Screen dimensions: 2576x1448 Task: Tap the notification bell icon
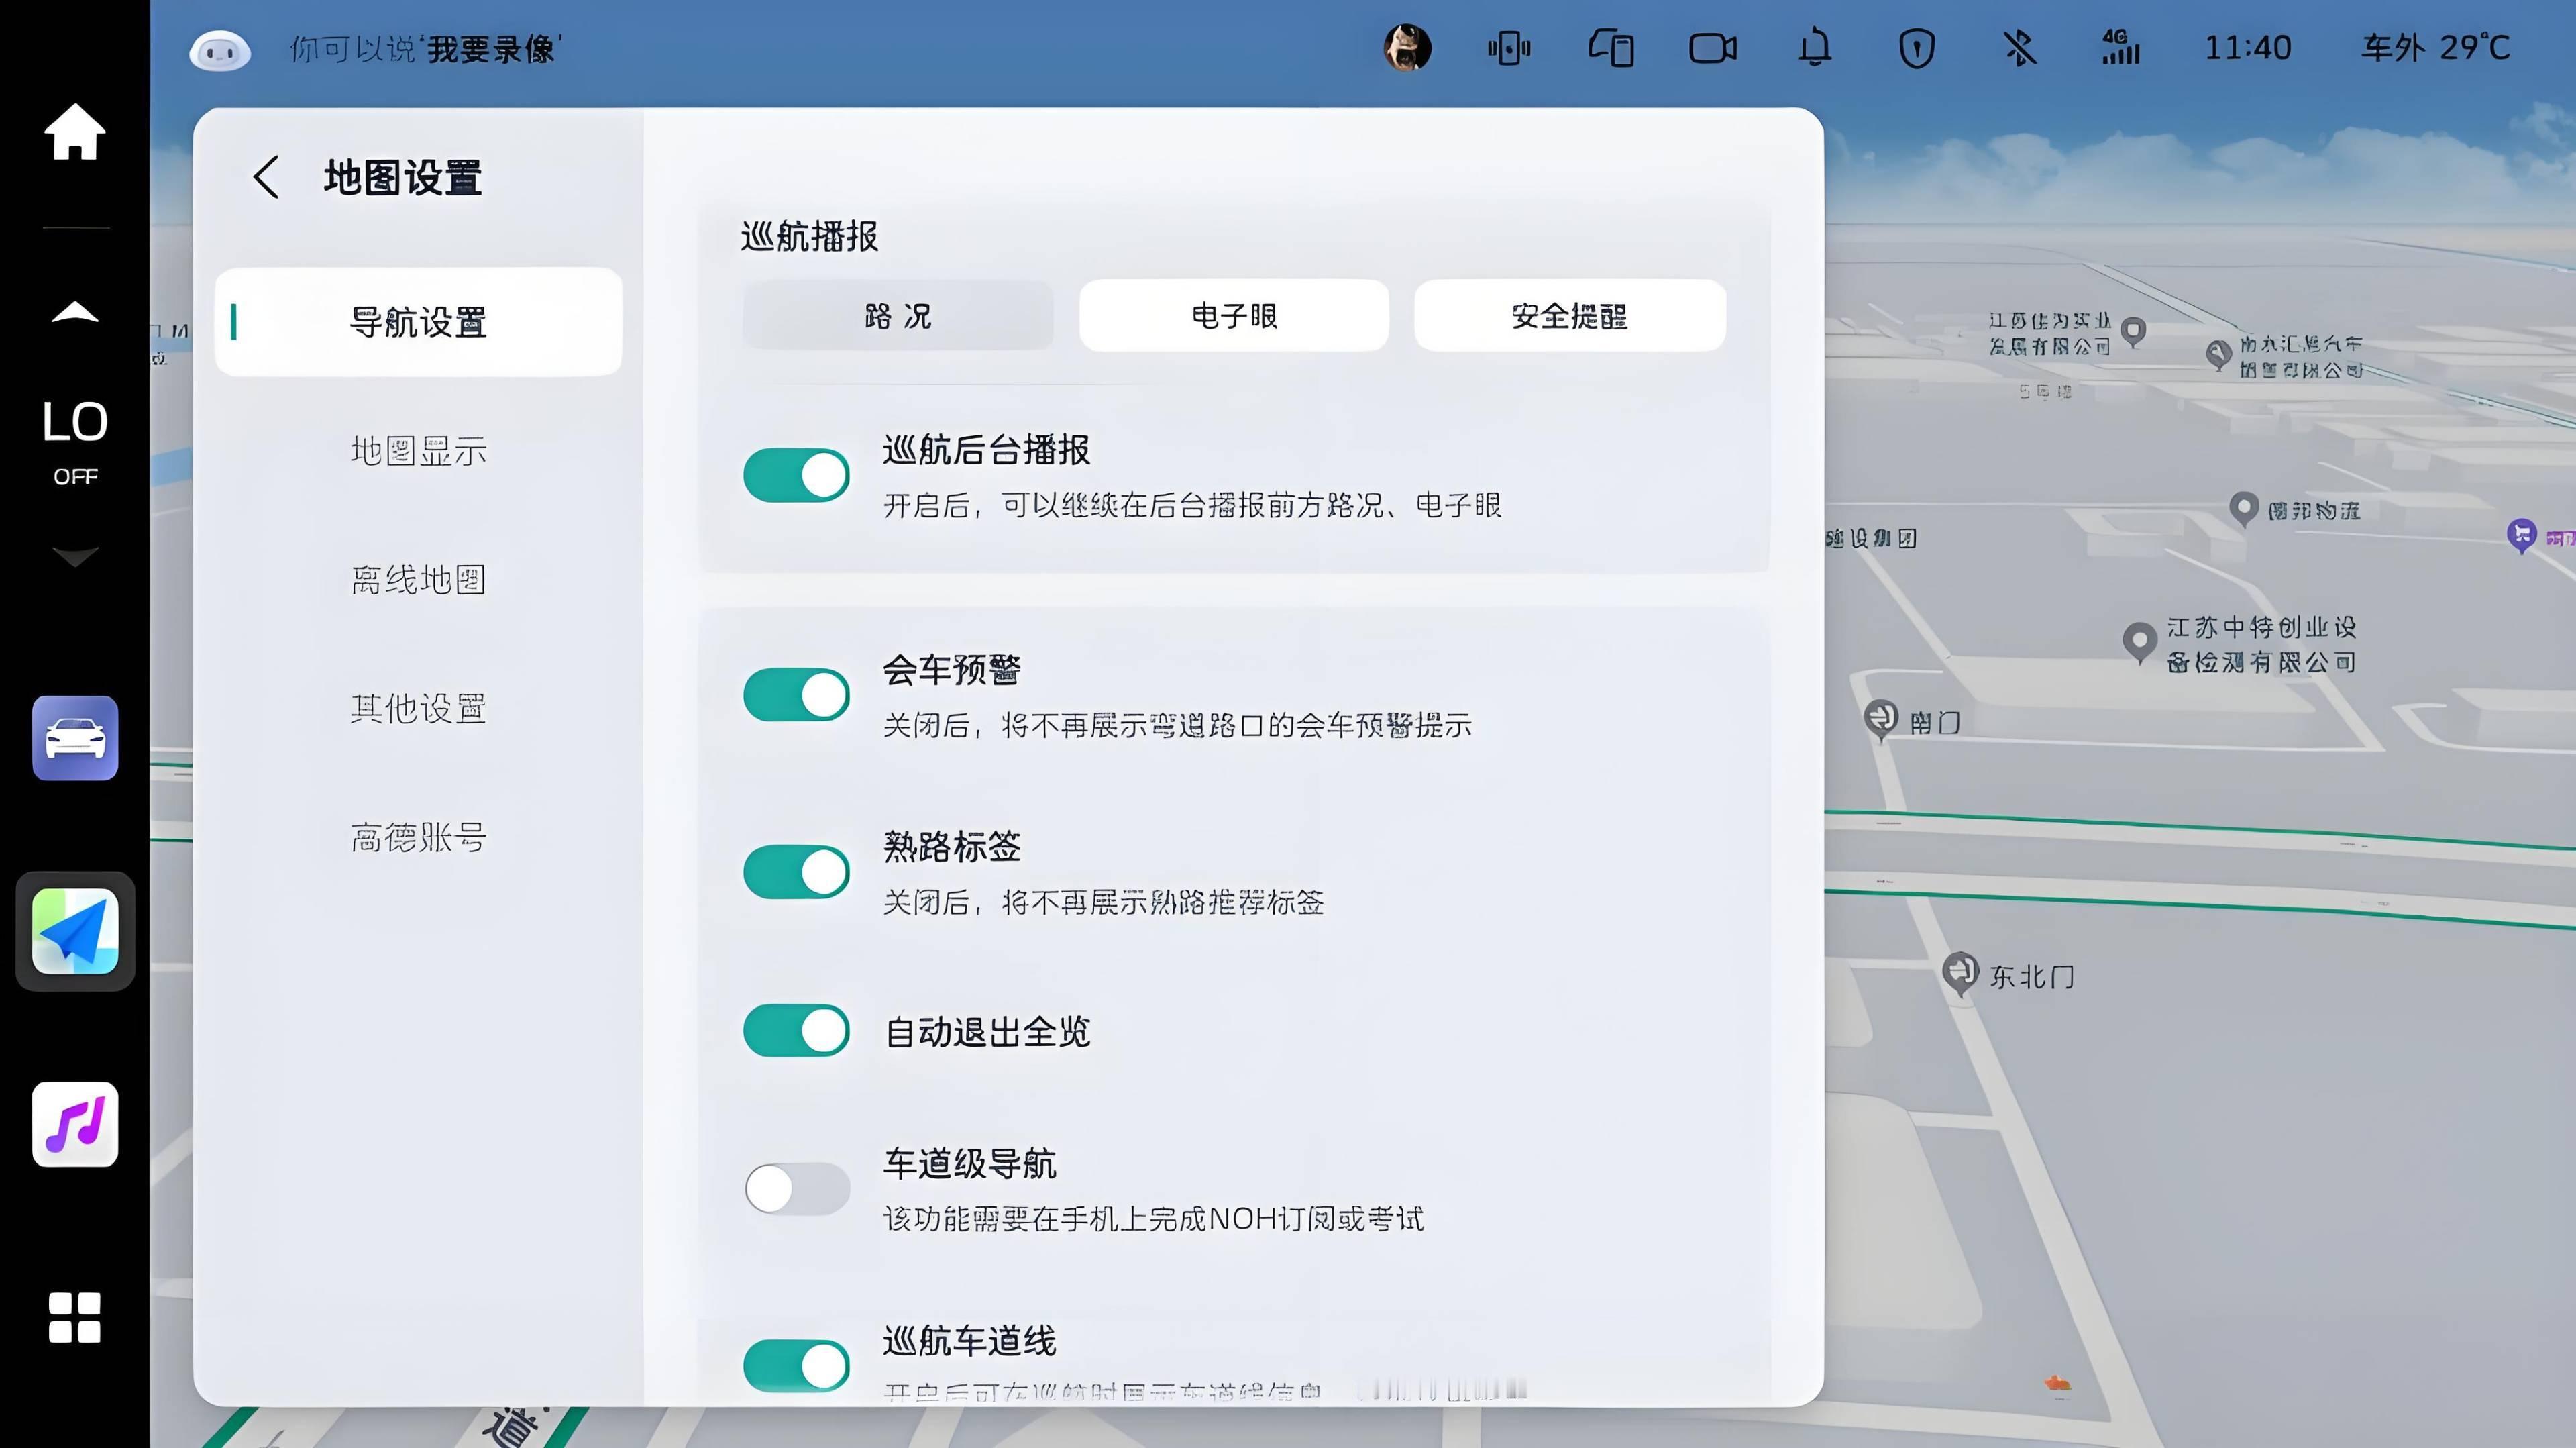coord(1814,48)
